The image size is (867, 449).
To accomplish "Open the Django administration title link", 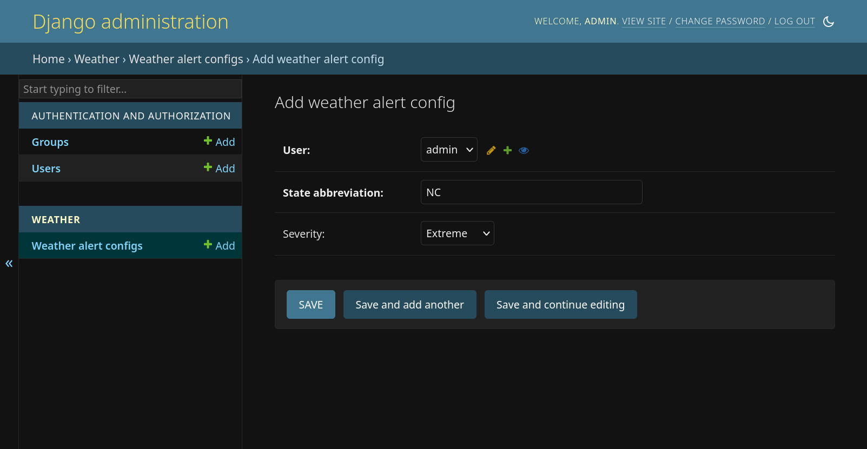I will (x=130, y=22).
